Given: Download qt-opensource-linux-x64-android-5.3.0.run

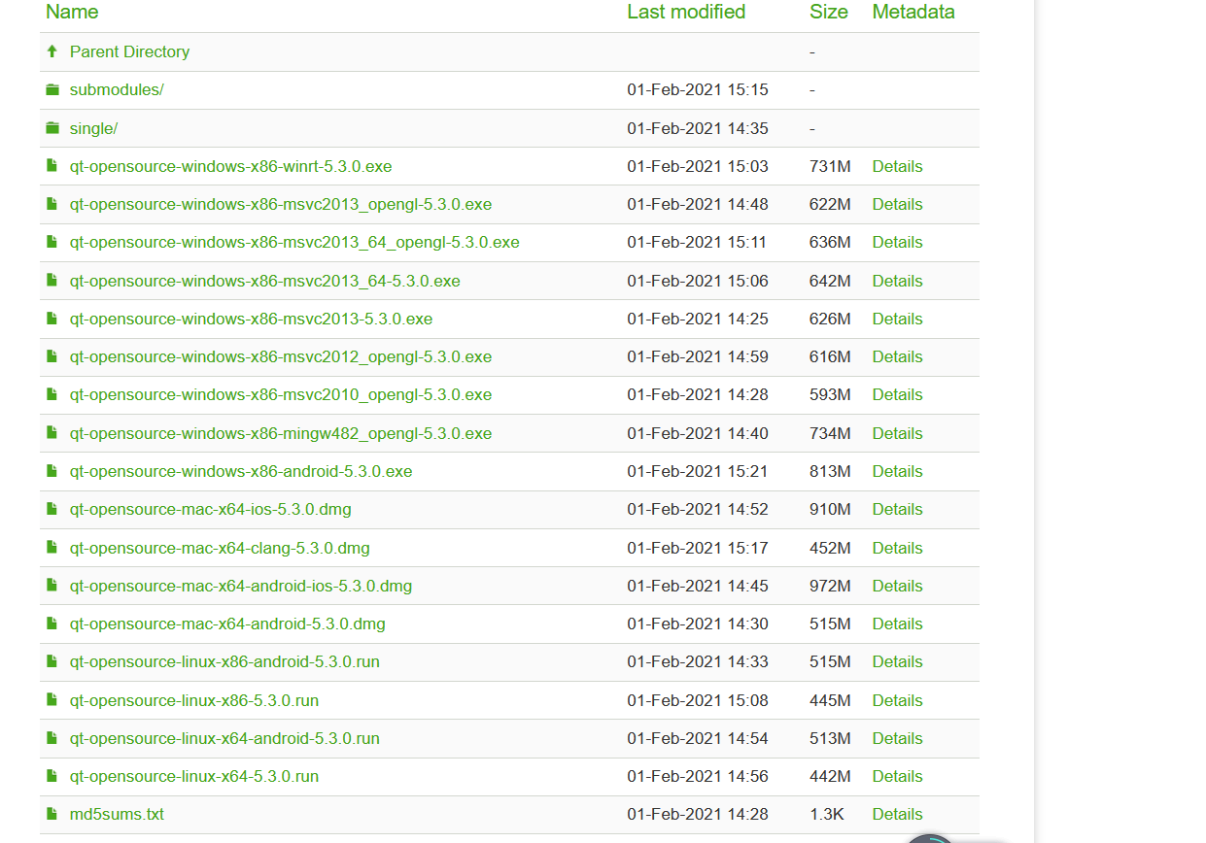Looking at the screenshot, I should click(224, 738).
